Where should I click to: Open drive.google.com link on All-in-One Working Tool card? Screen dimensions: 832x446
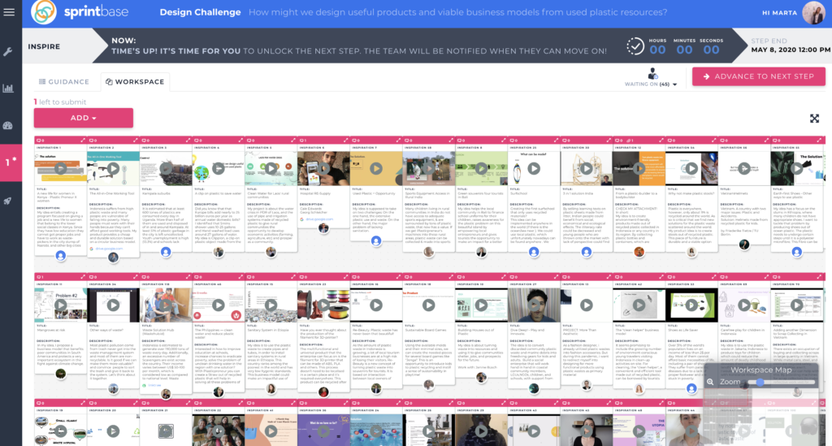click(x=109, y=249)
